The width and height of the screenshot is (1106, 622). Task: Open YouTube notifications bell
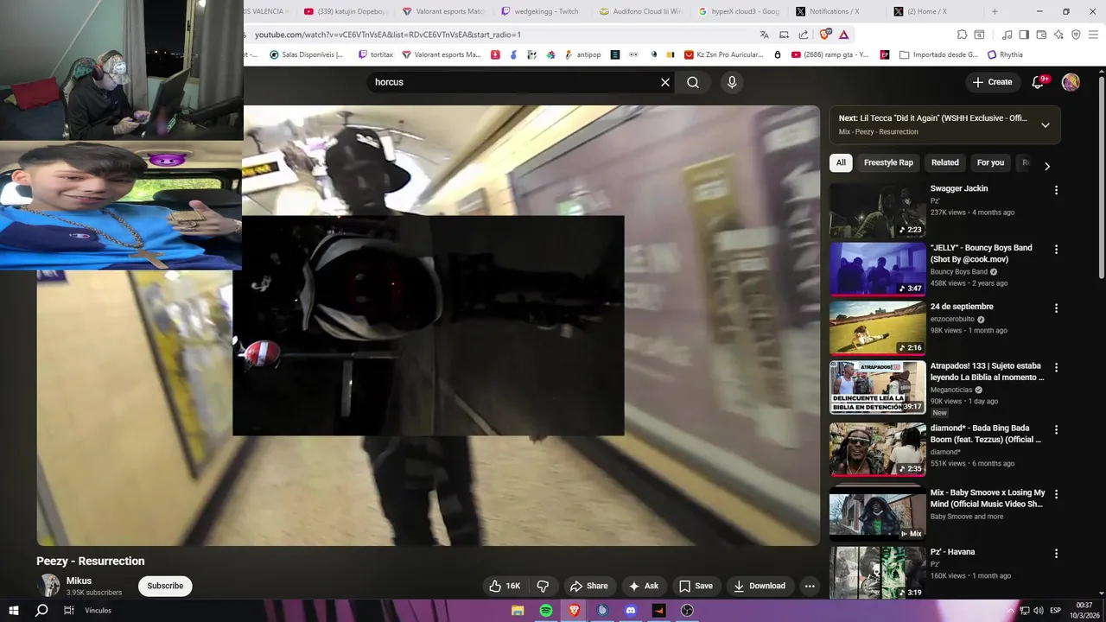1039,82
